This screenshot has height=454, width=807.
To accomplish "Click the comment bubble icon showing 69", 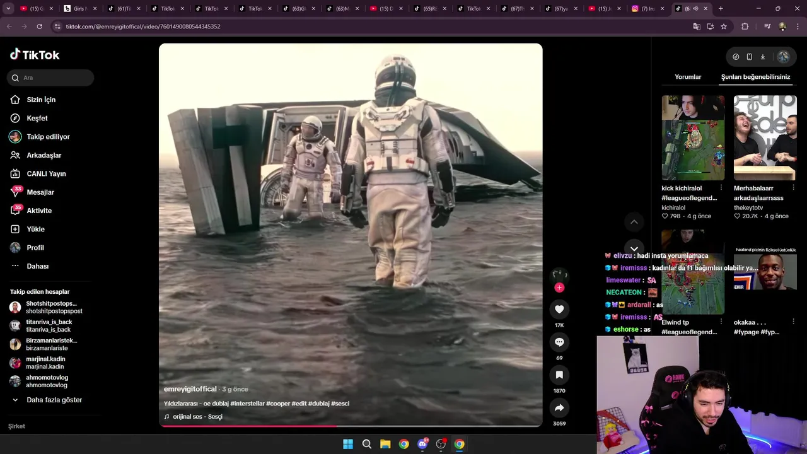I will (559, 342).
